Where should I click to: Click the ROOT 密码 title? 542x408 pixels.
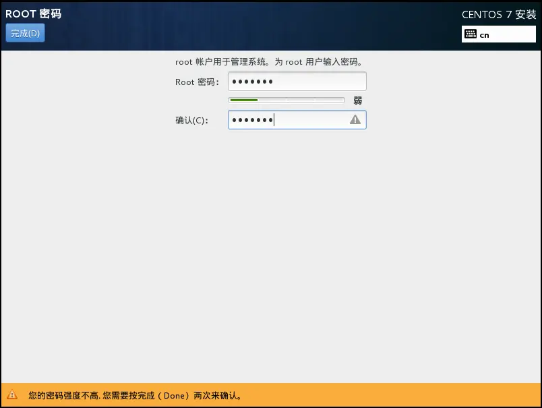click(x=34, y=14)
